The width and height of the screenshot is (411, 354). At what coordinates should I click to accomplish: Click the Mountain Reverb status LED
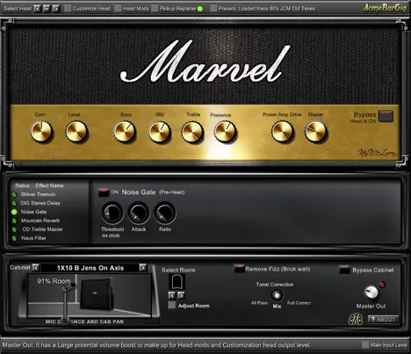pyautogui.click(x=14, y=220)
